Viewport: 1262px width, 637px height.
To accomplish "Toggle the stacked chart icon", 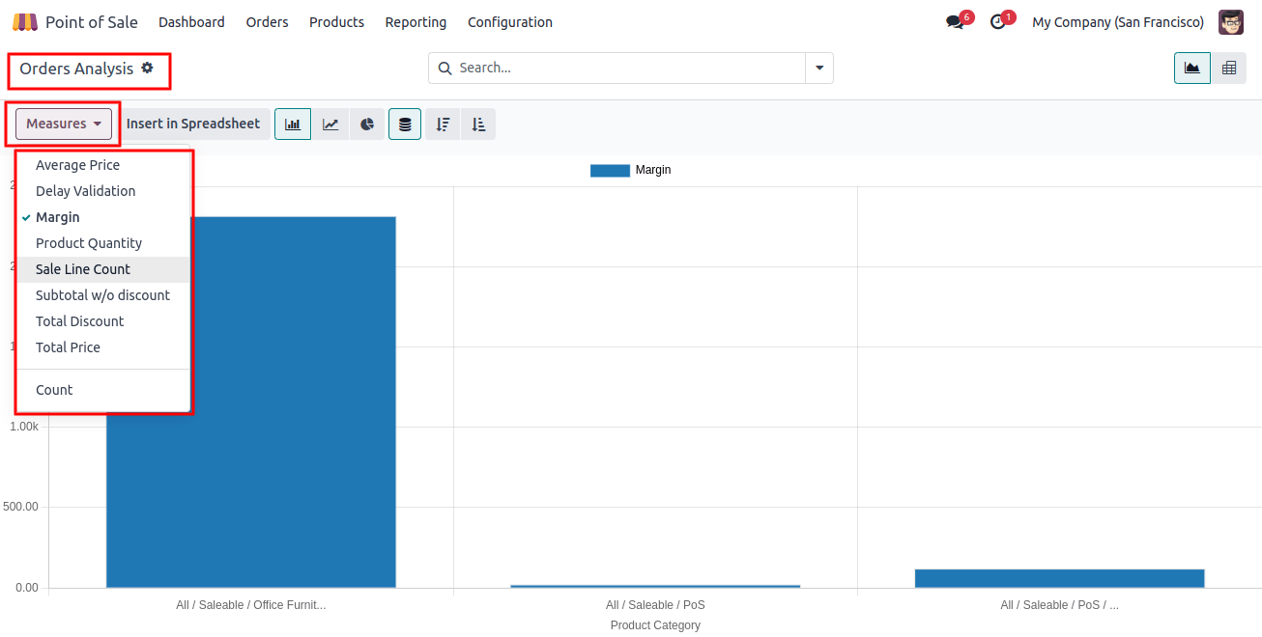I will click(x=405, y=125).
